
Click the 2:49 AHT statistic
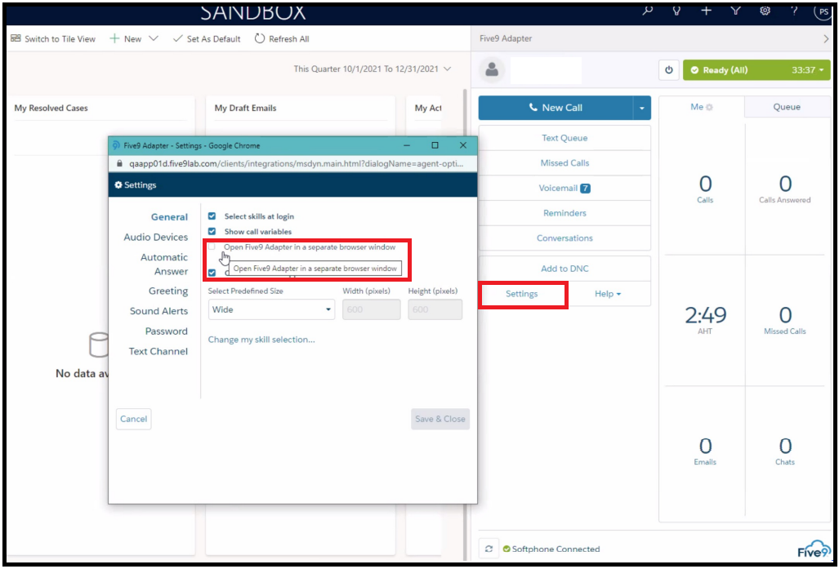click(705, 320)
